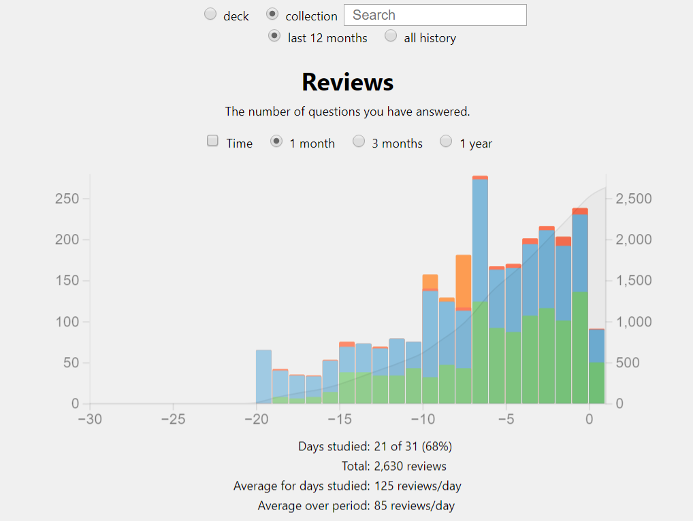Click the -15 label on x axis

[x=340, y=419]
